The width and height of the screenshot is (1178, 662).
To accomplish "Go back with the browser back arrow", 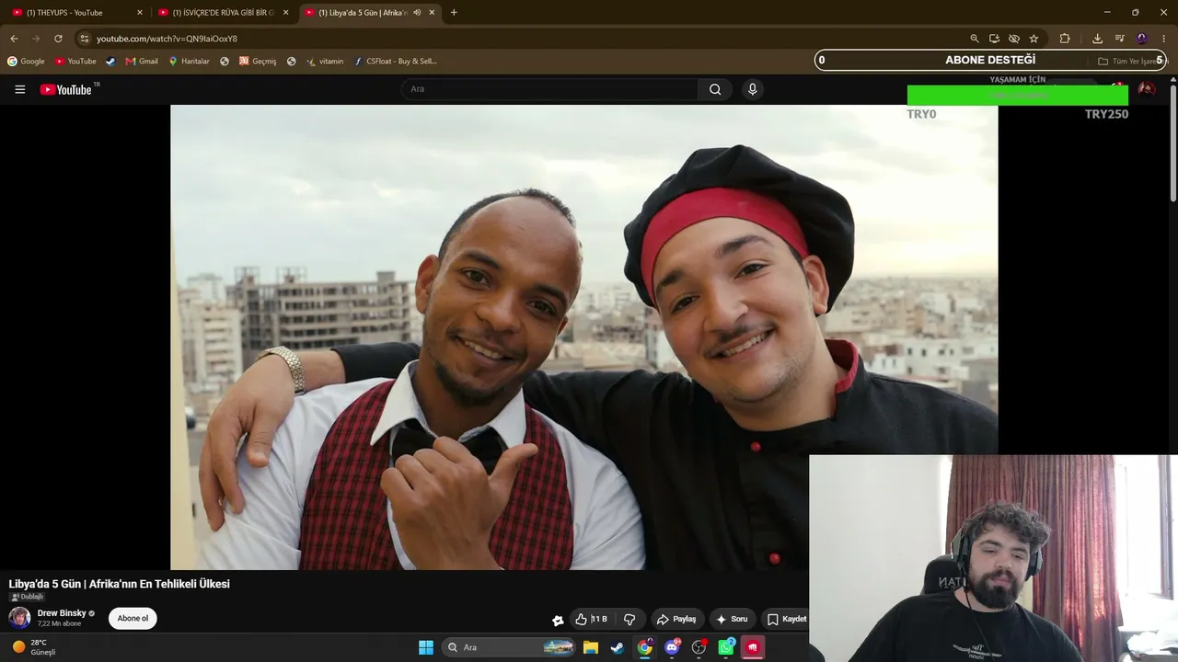I will coord(14,39).
